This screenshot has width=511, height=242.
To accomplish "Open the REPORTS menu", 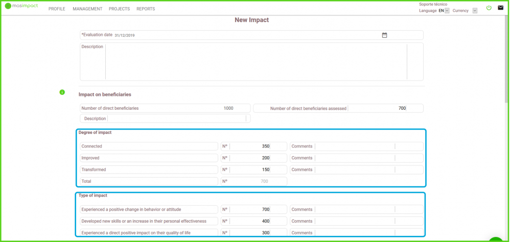I will [x=146, y=9].
